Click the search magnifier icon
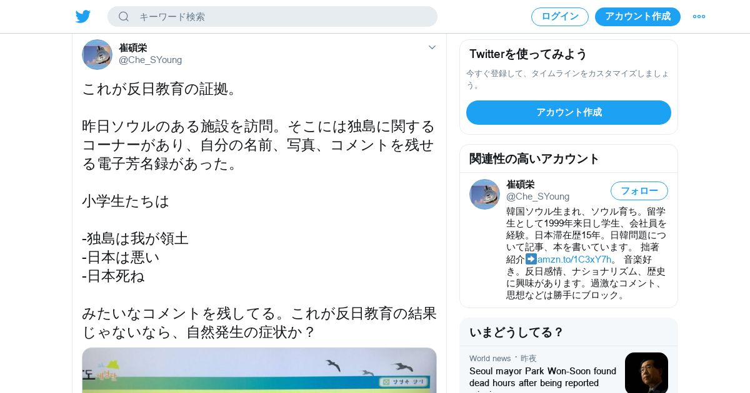 pyautogui.click(x=124, y=17)
